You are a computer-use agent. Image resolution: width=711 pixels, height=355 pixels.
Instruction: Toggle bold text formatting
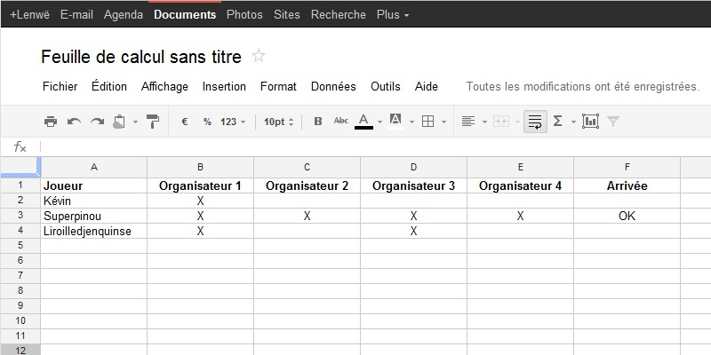coord(318,122)
